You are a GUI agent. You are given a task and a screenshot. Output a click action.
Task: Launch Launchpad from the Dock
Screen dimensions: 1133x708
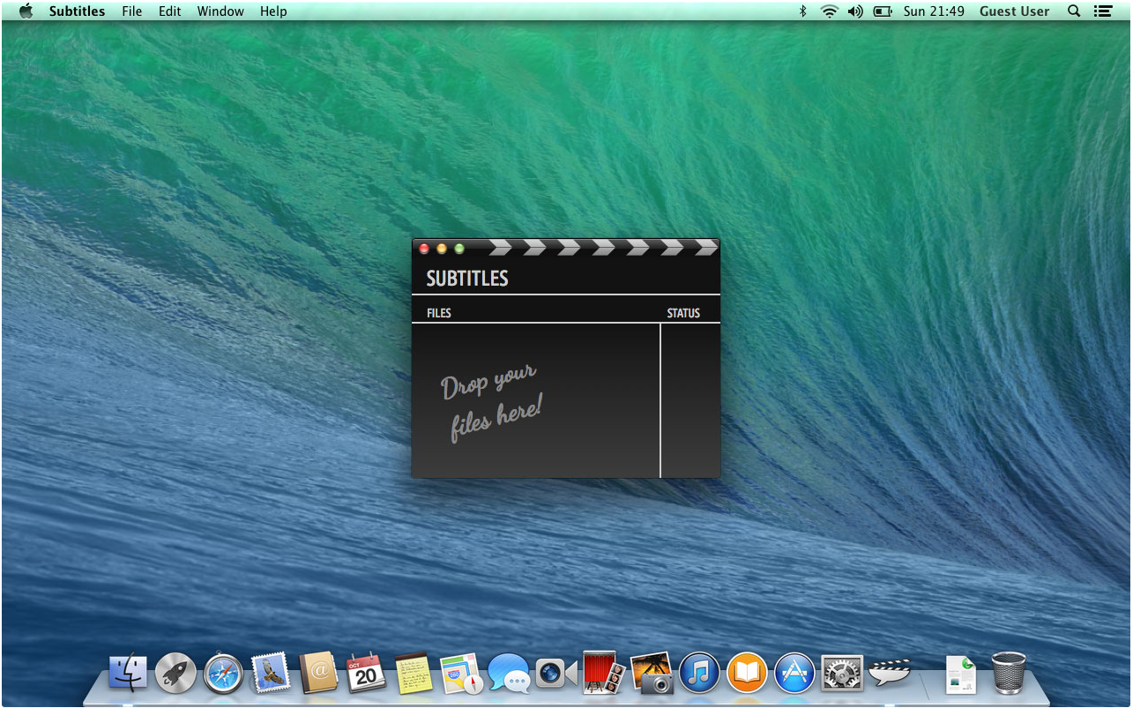point(175,674)
